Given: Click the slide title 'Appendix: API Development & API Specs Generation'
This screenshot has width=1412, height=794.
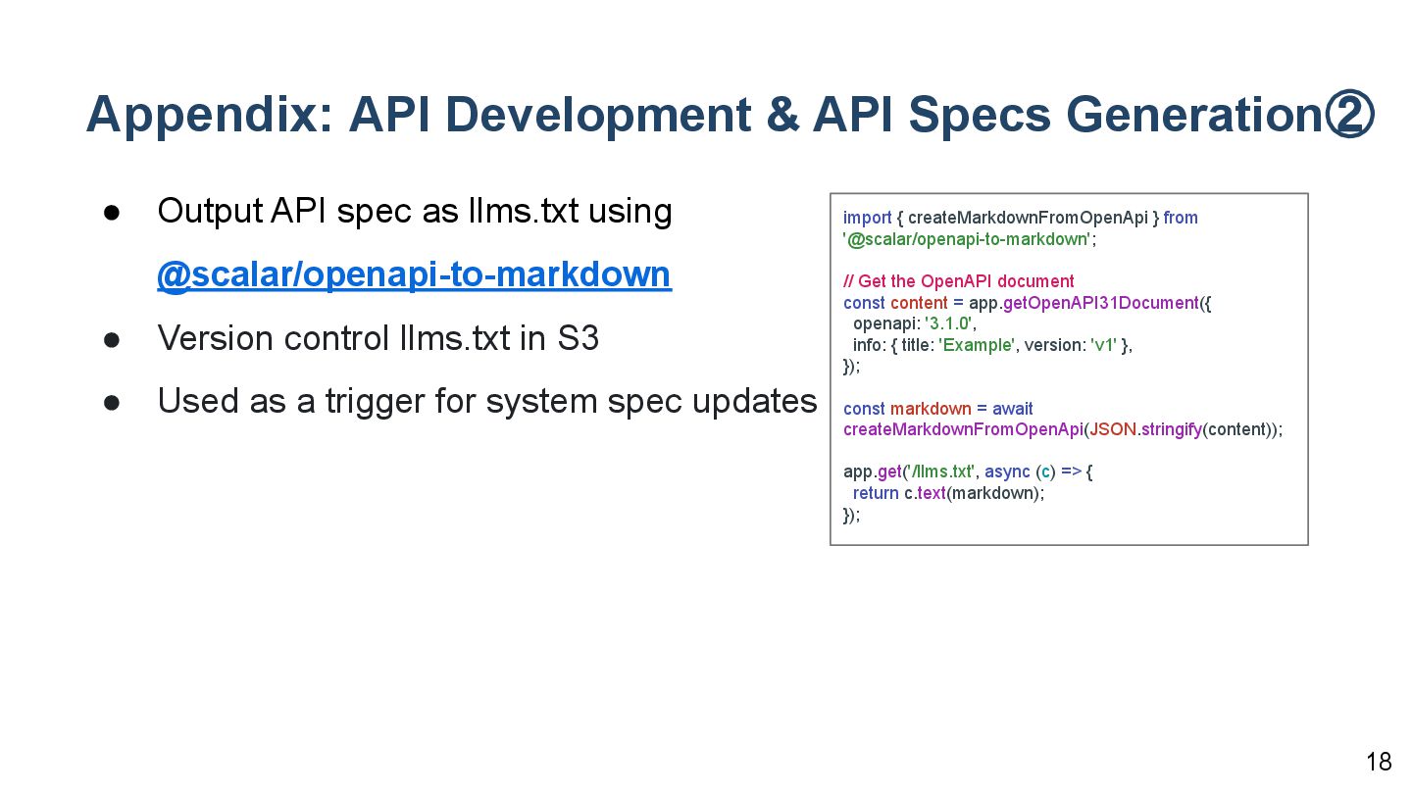Looking at the screenshot, I should [731, 114].
